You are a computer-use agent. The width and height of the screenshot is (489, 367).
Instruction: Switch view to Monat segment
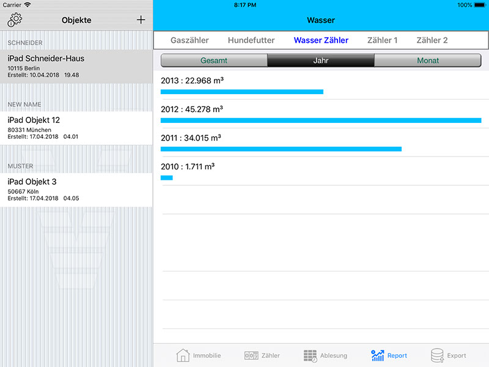(427, 61)
